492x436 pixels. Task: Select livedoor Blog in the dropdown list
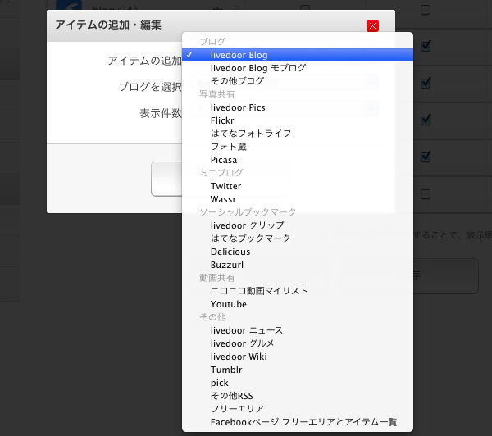298,55
